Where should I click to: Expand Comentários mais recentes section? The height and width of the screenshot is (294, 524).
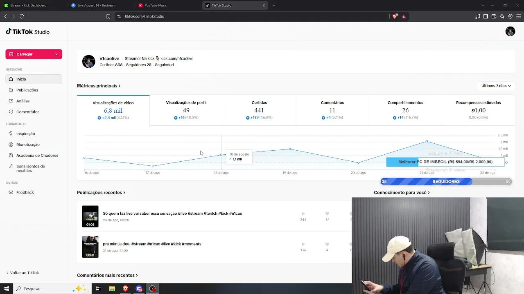point(107,275)
